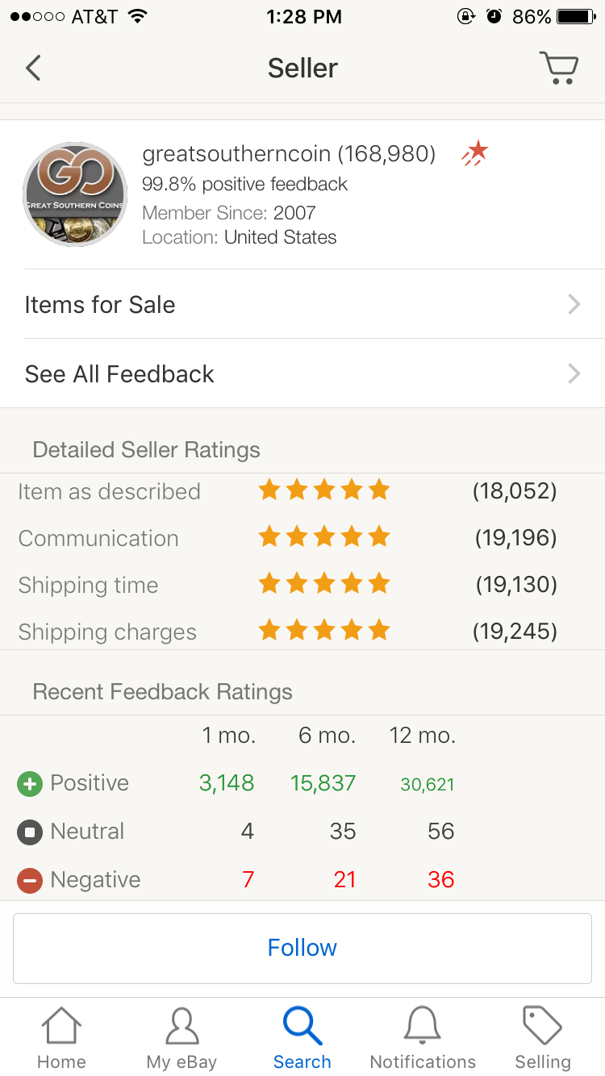Tap the back arrow icon
Screen dimensions: 605x1076
[33, 68]
